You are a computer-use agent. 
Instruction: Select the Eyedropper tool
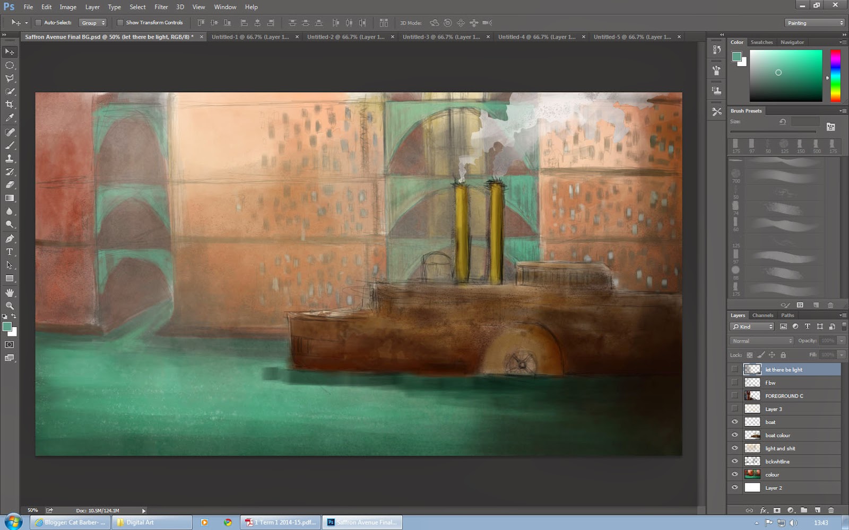point(10,118)
